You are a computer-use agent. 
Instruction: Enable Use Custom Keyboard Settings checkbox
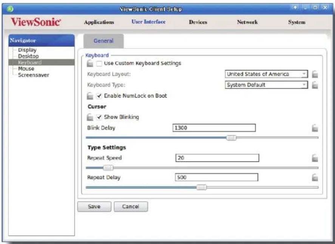(99, 63)
